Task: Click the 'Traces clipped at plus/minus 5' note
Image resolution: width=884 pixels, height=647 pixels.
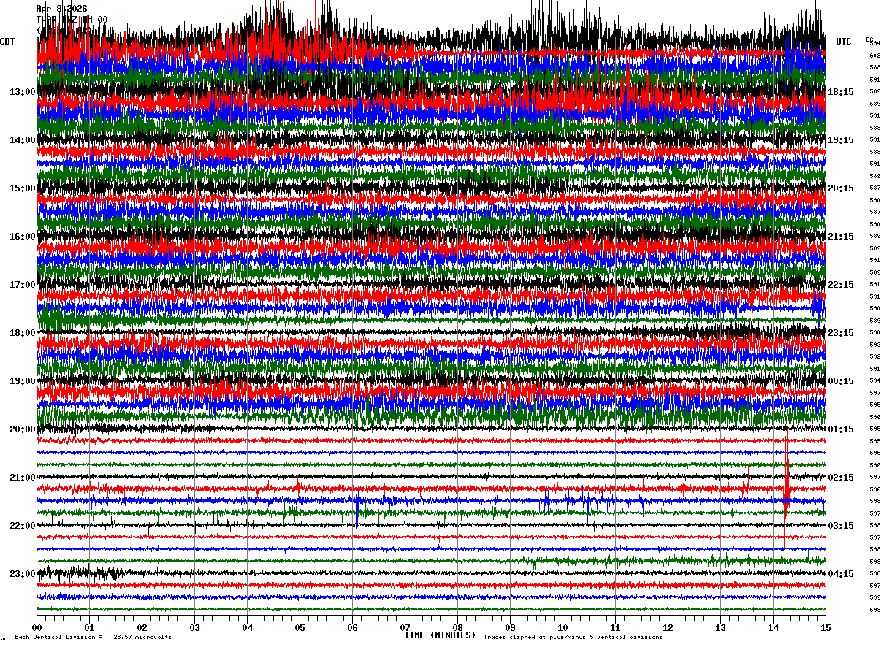Action: click(573, 637)
